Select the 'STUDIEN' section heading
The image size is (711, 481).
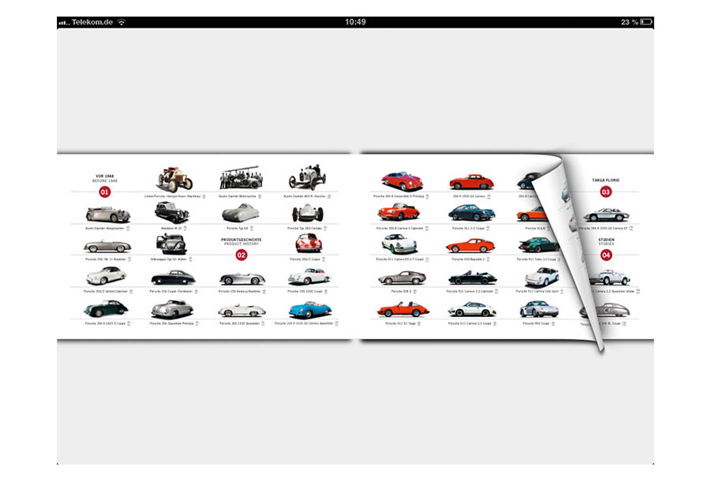pyautogui.click(x=606, y=240)
